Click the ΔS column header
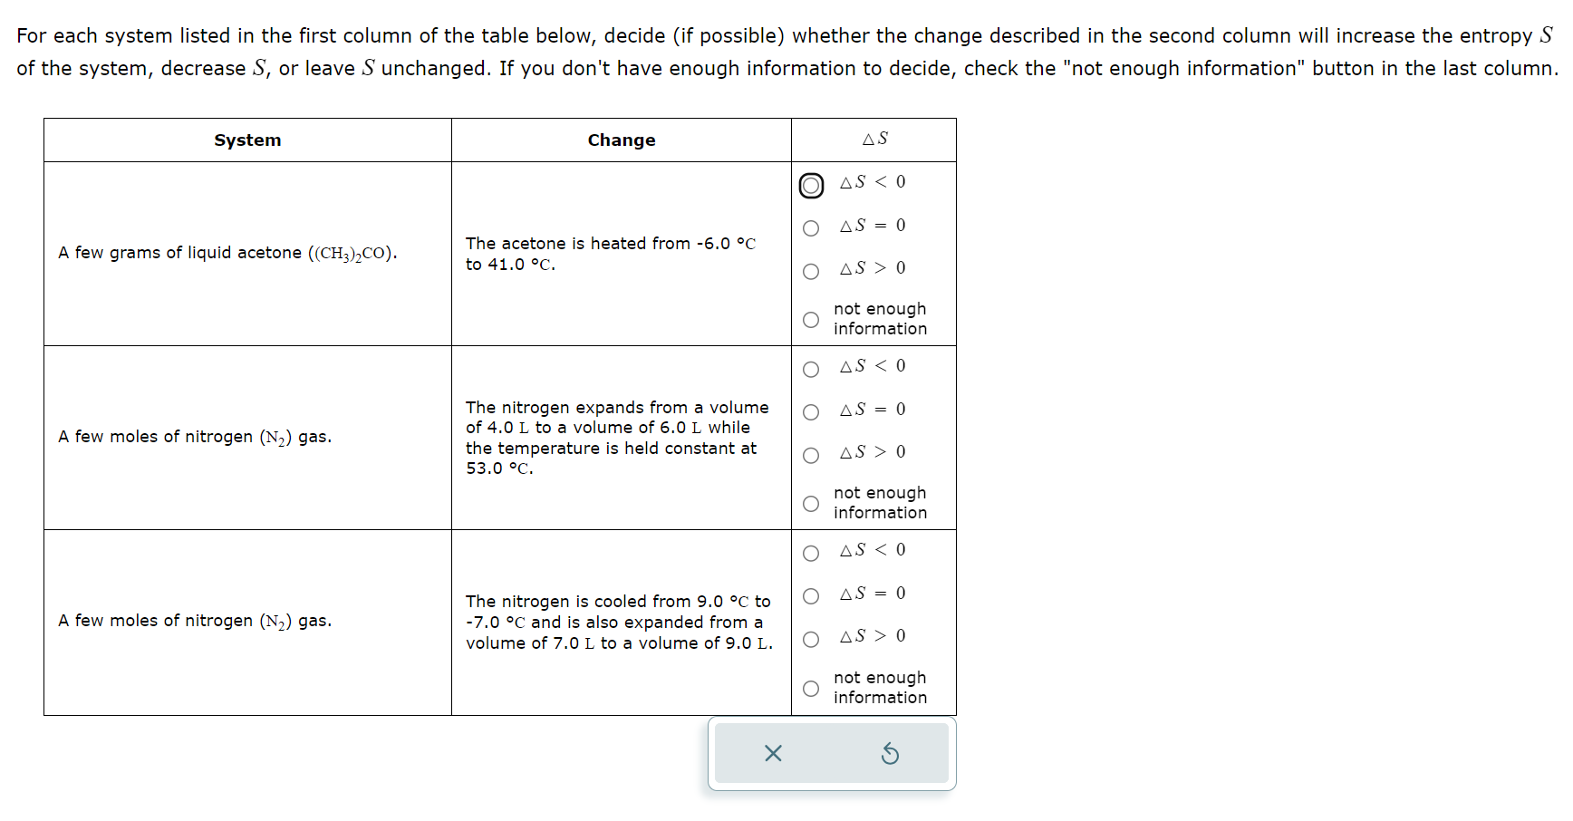Viewport: 1573px width, 821px height. [x=874, y=139]
